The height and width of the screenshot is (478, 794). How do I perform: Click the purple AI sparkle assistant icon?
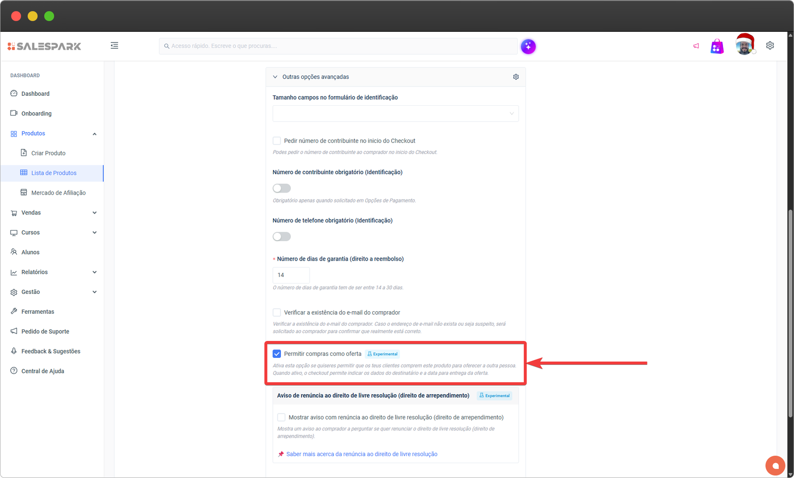point(528,47)
